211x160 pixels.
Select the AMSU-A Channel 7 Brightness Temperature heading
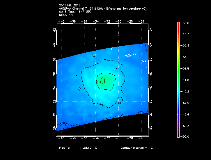point(103,9)
